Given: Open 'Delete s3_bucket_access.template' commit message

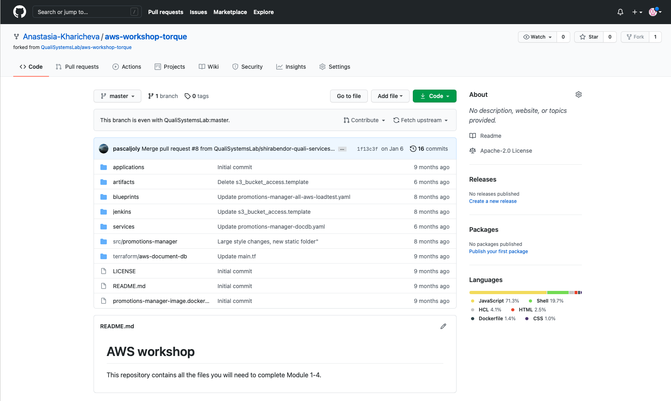Looking at the screenshot, I should click(x=263, y=182).
